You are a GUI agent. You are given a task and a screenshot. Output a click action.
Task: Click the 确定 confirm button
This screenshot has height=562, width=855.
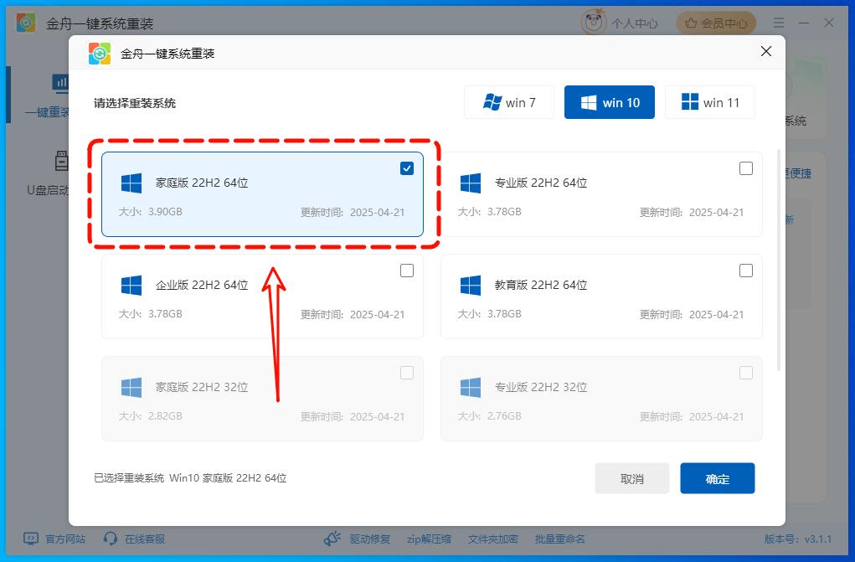point(717,477)
